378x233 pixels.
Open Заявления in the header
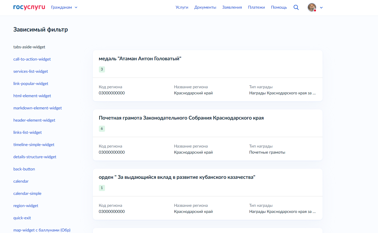pyautogui.click(x=232, y=7)
